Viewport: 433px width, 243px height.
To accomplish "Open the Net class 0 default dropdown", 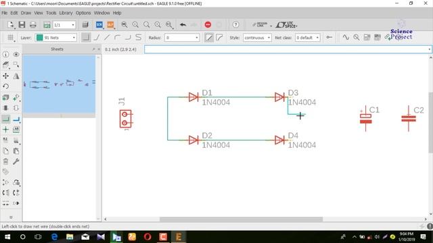I will 308,38.
